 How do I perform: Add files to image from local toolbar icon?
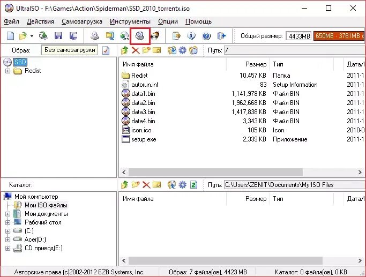(x=172, y=185)
